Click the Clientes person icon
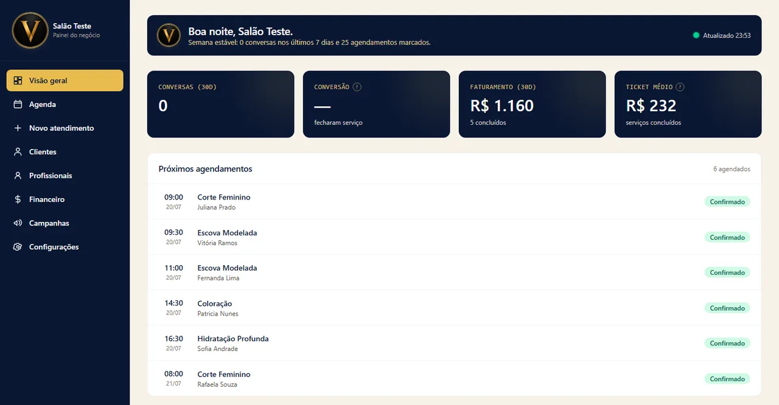This screenshot has height=405, width=779. (18, 151)
